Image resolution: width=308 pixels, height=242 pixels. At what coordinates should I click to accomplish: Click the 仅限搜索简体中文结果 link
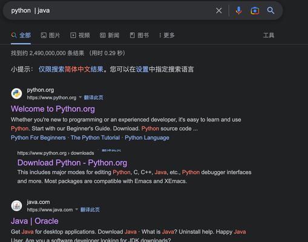(x=71, y=69)
